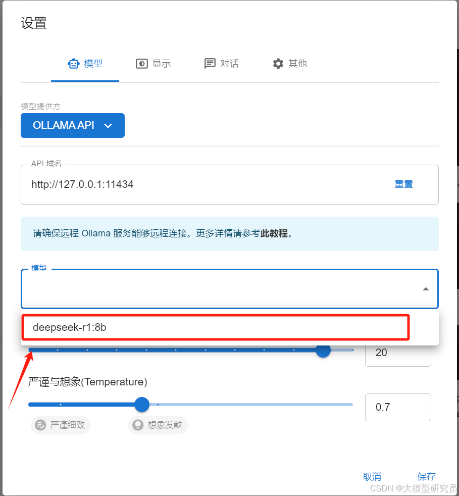Open the 其他 tab
459x496 pixels.
pyautogui.click(x=290, y=64)
